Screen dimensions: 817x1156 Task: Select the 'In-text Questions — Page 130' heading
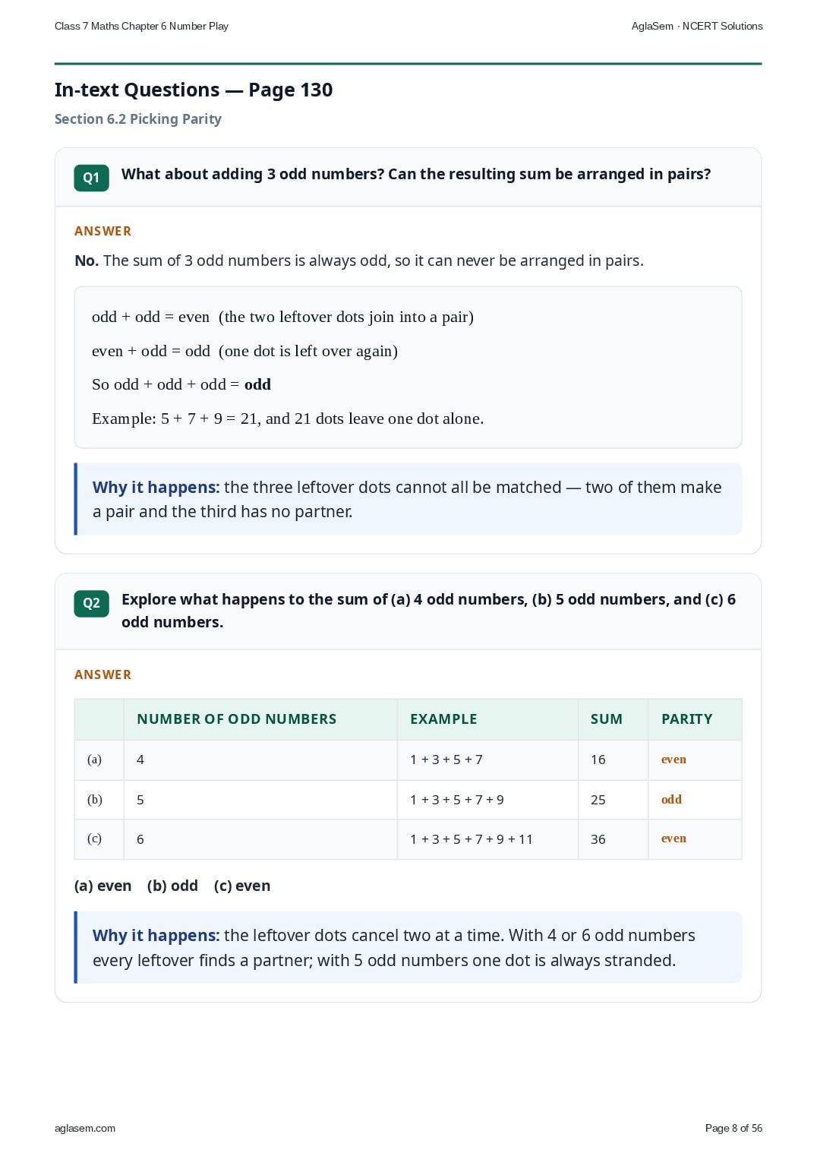(194, 90)
